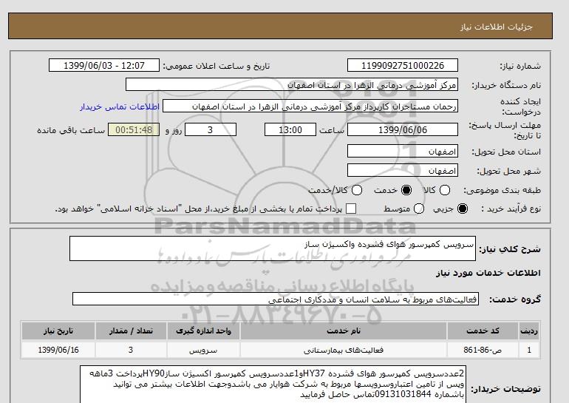Click the تاریخ نیاز column header

click(58, 331)
